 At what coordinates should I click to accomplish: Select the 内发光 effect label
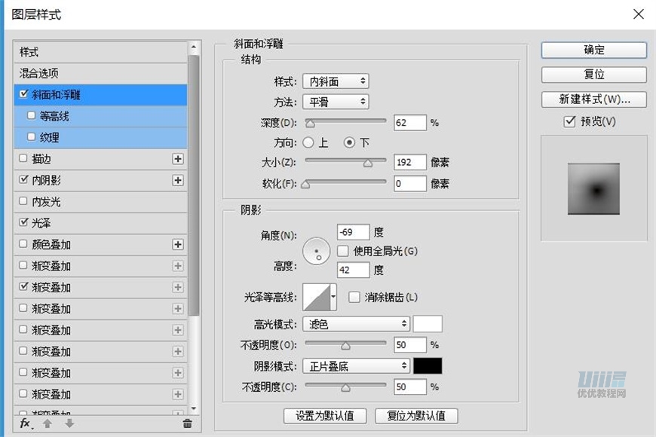(x=47, y=202)
